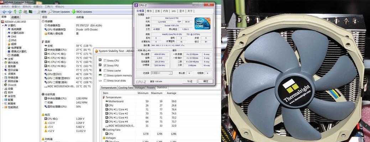The height and width of the screenshot is (142, 370).
Task: Click CPU-Z 确定 OK button
Action: point(205,81)
